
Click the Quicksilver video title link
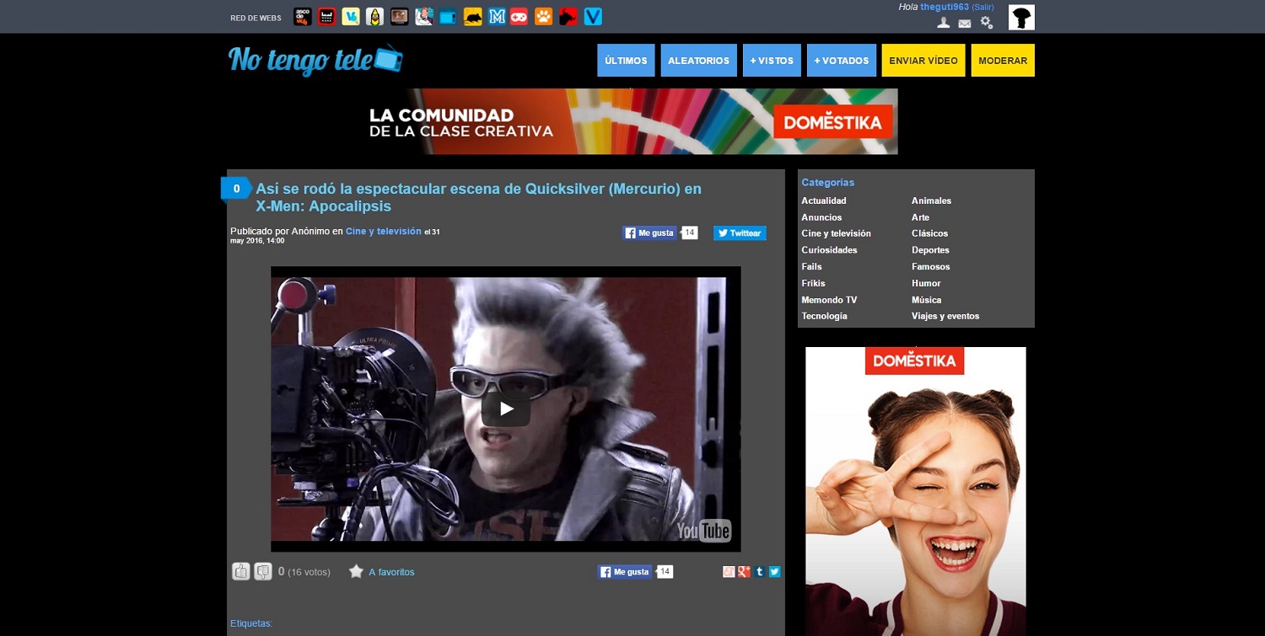tap(478, 197)
